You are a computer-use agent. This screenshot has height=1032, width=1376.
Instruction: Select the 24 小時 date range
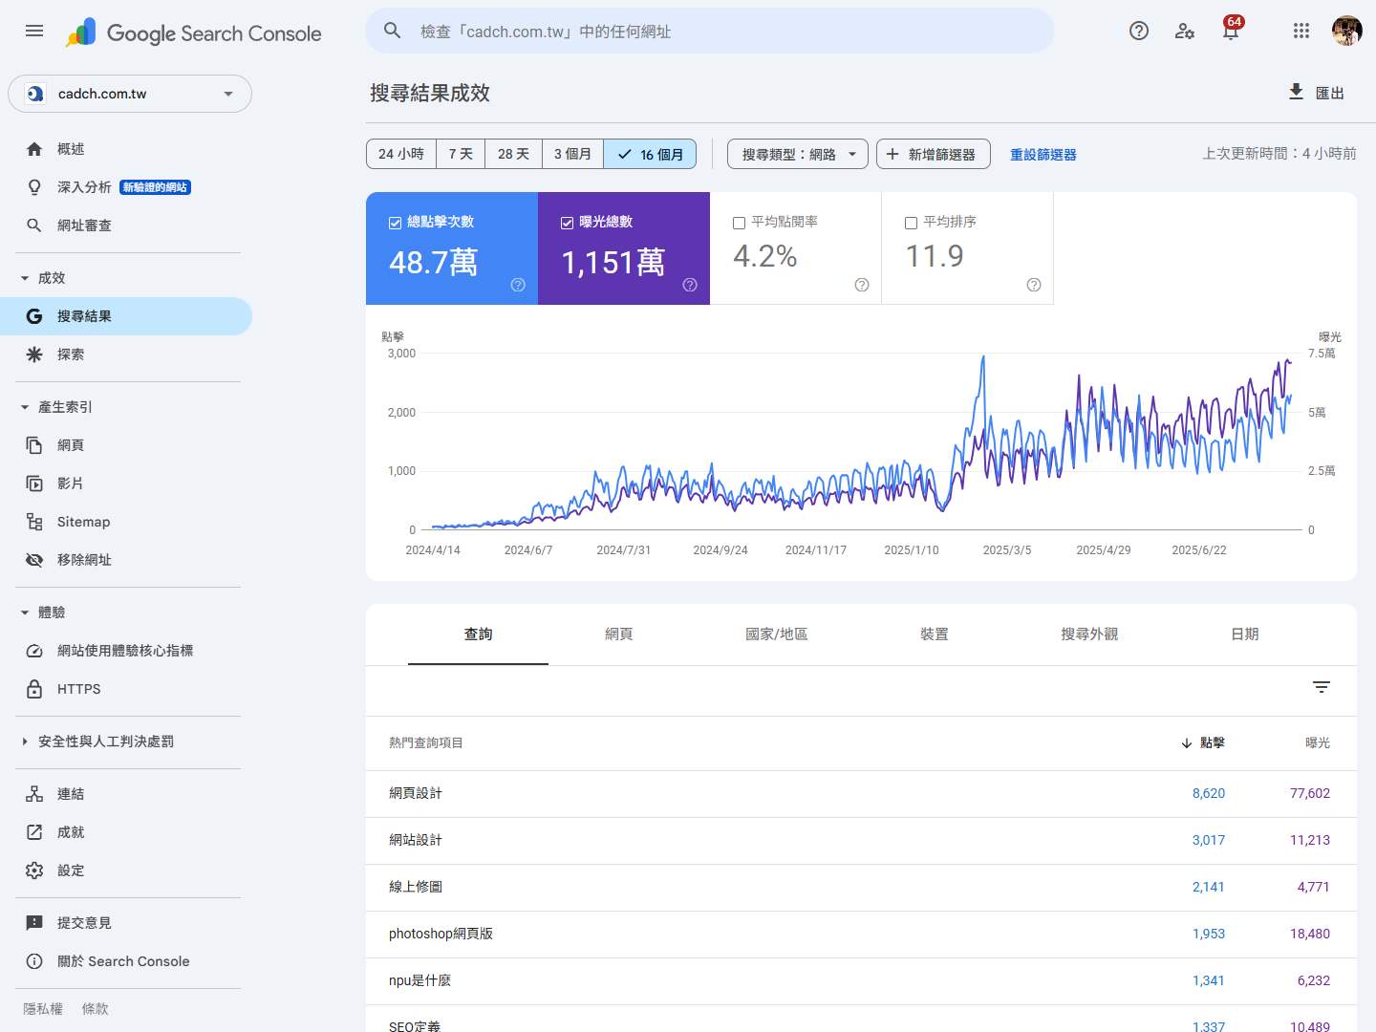401,154
